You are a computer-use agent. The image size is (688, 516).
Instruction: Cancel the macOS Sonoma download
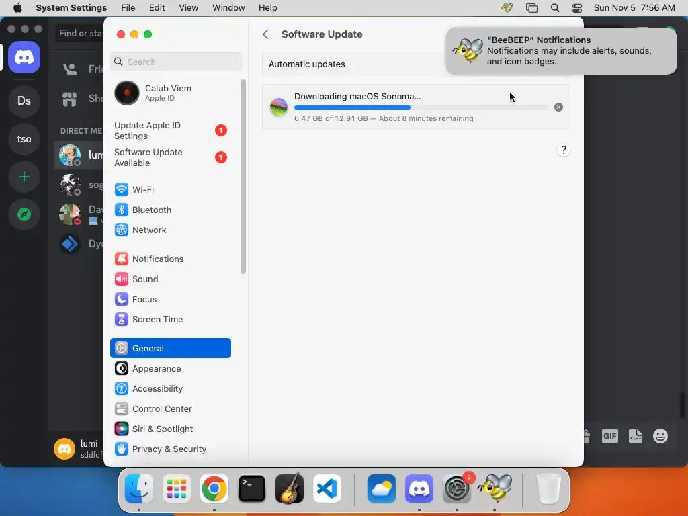click(558, 107)
